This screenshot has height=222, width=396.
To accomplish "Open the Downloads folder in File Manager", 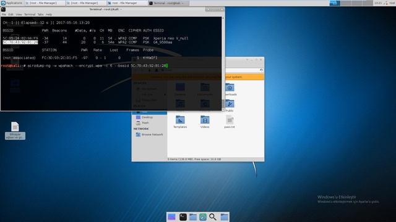I will 230,89.
